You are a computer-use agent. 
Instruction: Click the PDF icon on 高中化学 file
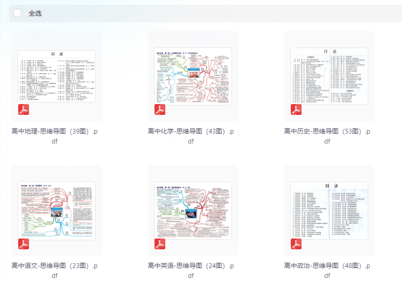(x=160, y=110)
